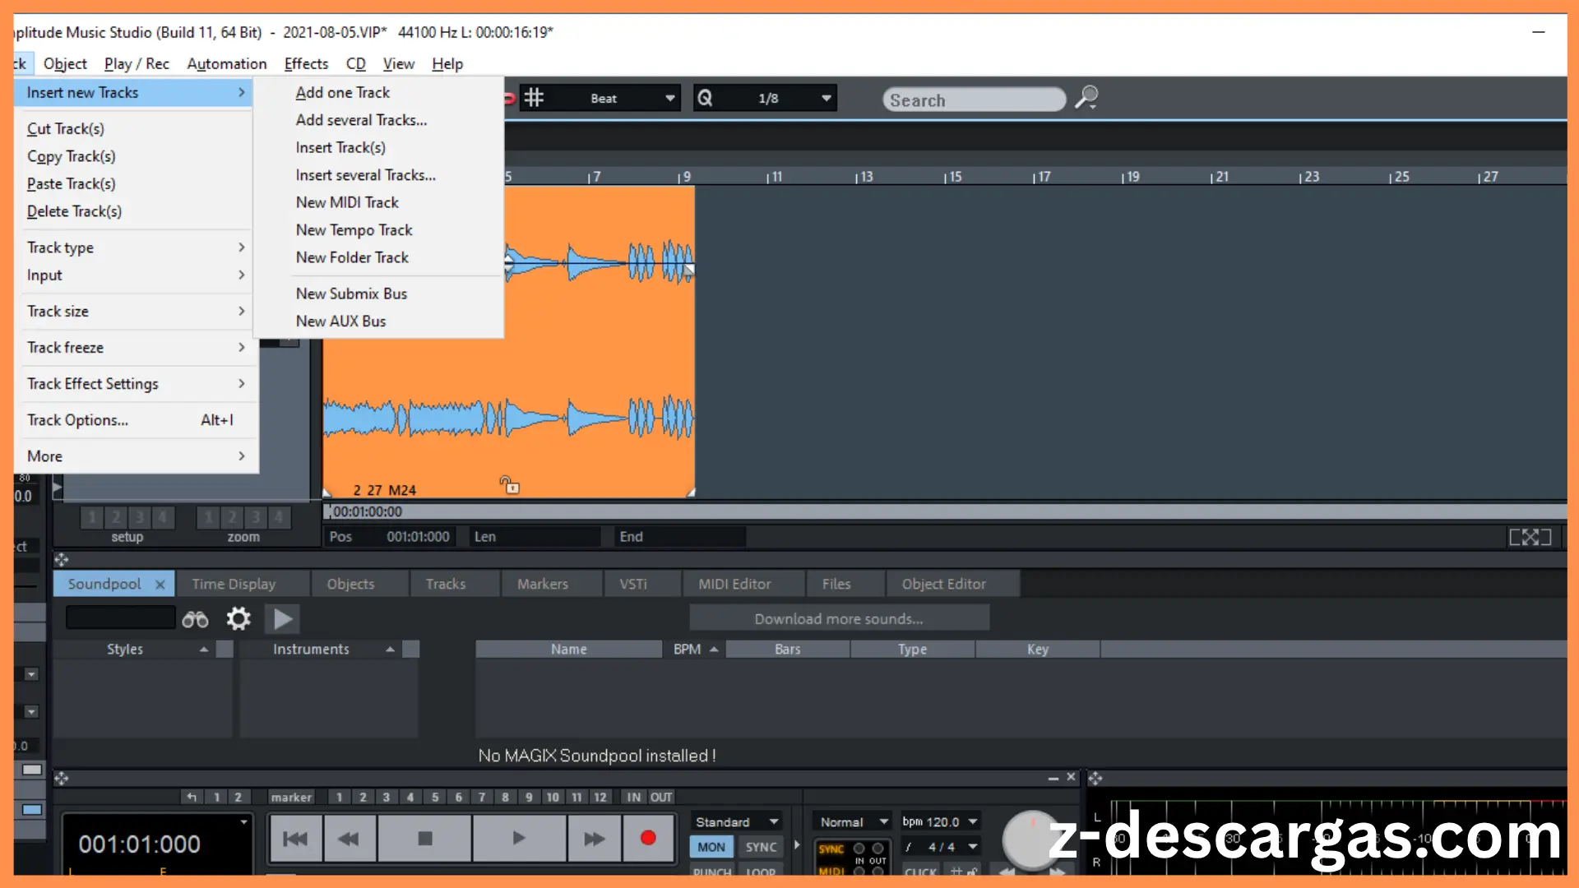Click the move handle of transport panel
This screenshot has height=888, width=1579.
click(62, 778)
